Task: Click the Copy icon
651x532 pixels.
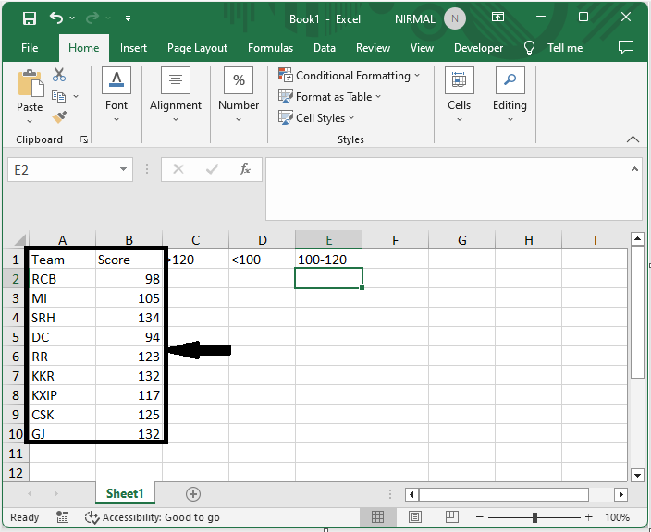Action: pyautogui.click(x=58, y=96)
